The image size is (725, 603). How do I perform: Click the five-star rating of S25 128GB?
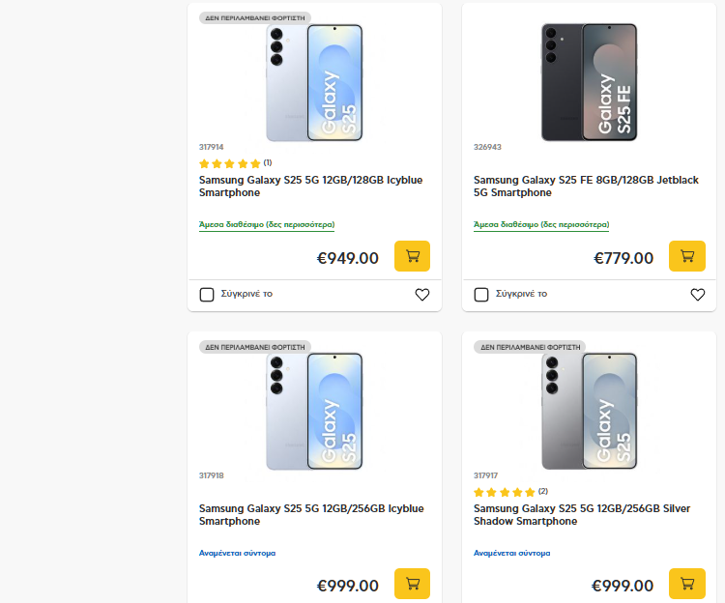pos(230,163)
